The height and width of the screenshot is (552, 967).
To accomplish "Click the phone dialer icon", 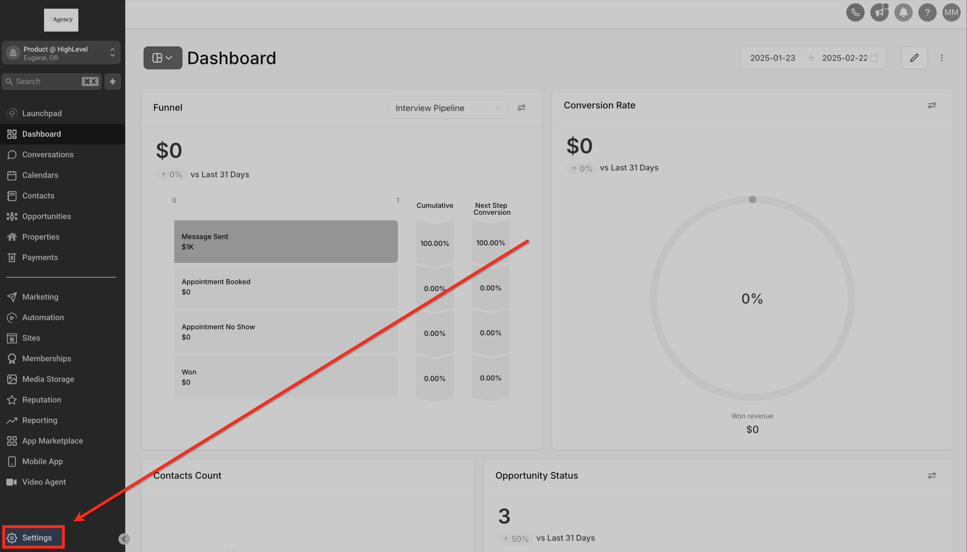I will tap(855, 13).
